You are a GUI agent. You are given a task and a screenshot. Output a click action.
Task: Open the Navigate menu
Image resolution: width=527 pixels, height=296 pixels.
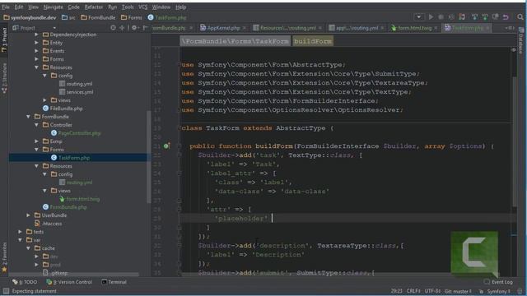click(x=53, y=7)
